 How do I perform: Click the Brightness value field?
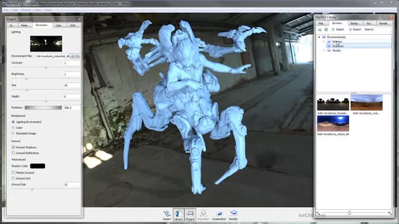click(72, 74)
